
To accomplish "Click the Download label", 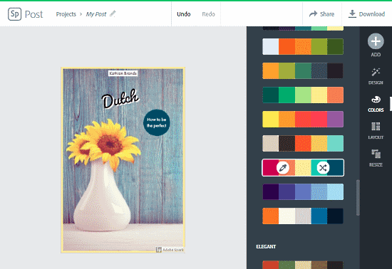I will 372,14.
